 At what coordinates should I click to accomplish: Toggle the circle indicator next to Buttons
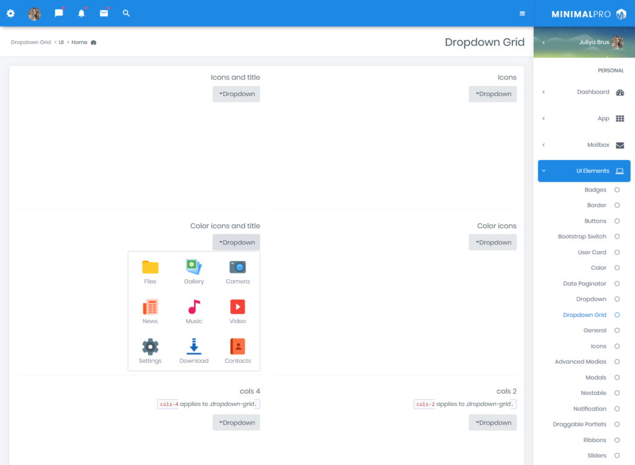(616, 221)
